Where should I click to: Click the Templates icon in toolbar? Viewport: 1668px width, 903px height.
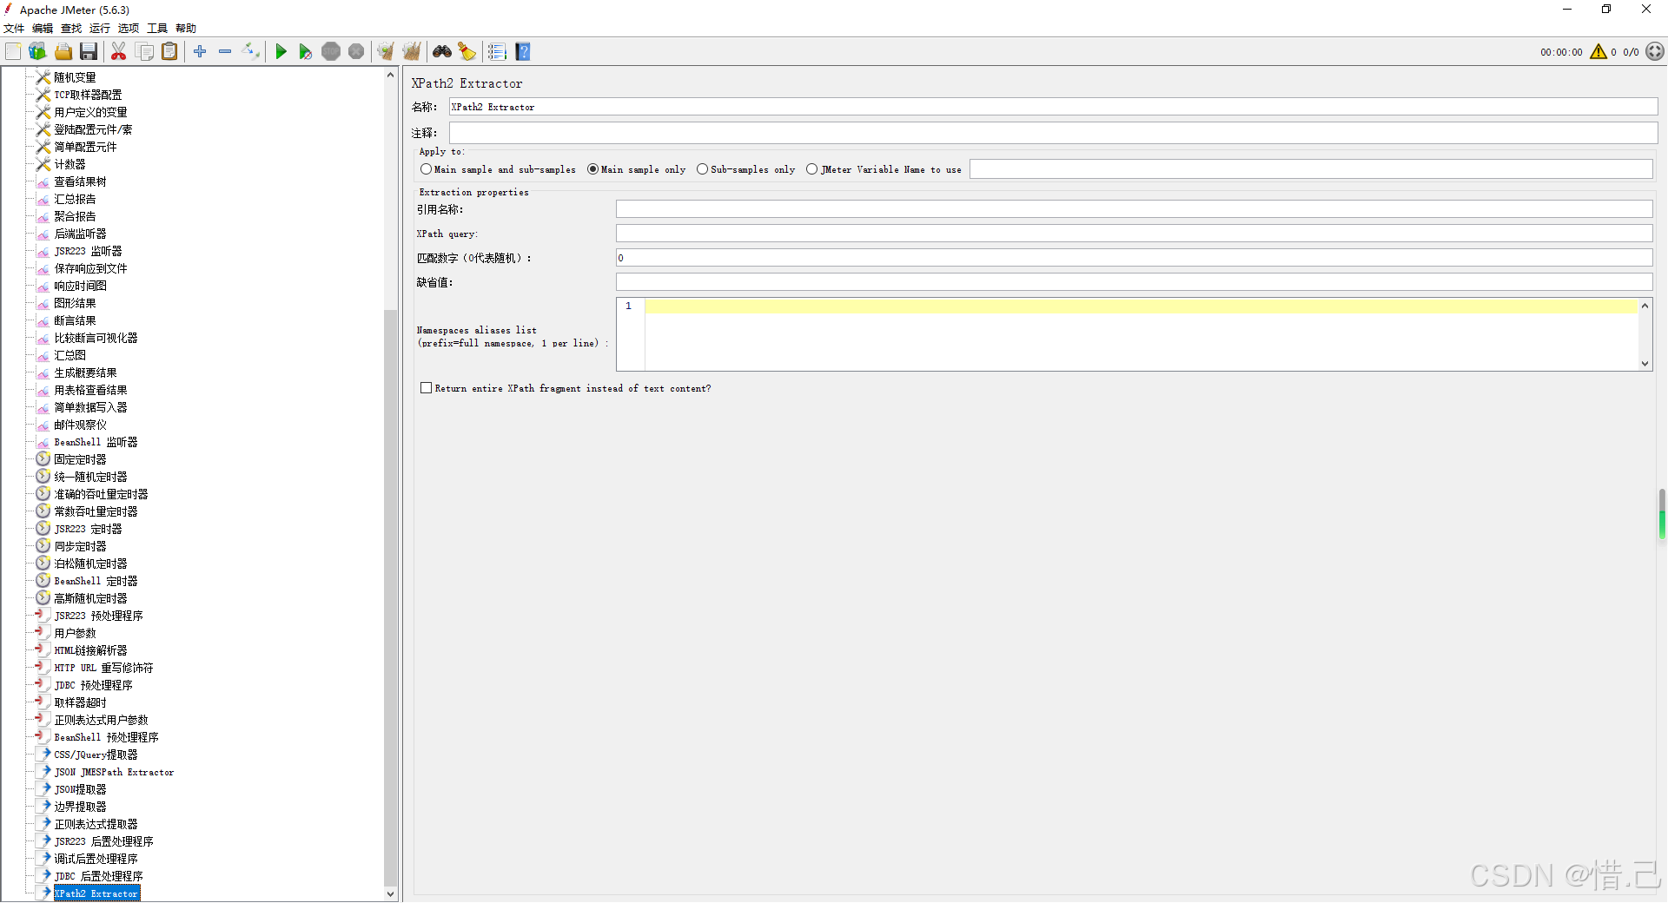37,52
